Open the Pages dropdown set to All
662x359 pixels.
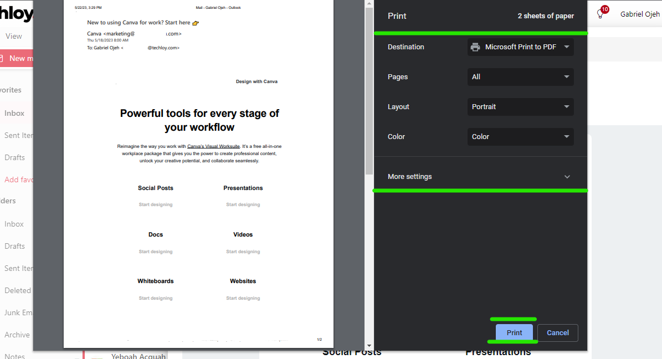[x=520, y=77]
